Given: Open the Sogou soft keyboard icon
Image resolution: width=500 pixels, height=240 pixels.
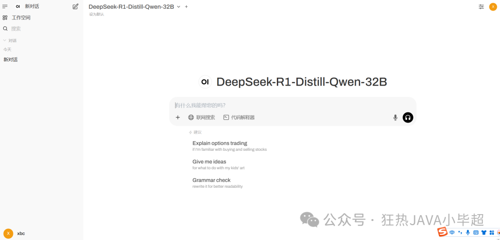Looking at the screenshot, I should pos(476,232).
